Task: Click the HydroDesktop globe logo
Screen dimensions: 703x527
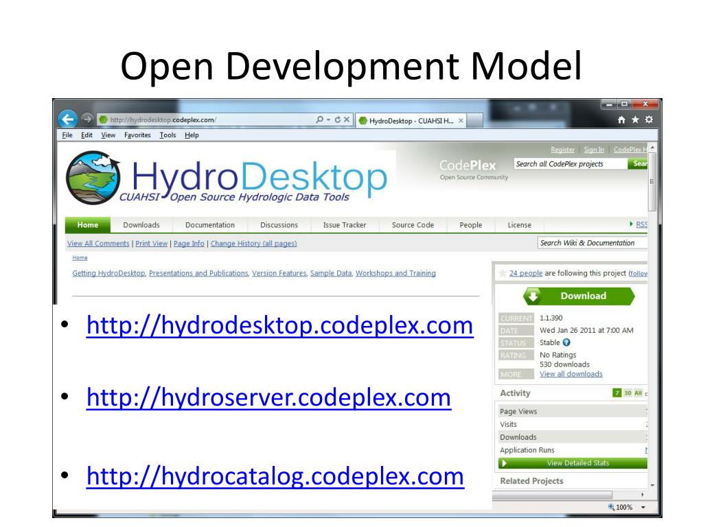Action: pos(93,178)
